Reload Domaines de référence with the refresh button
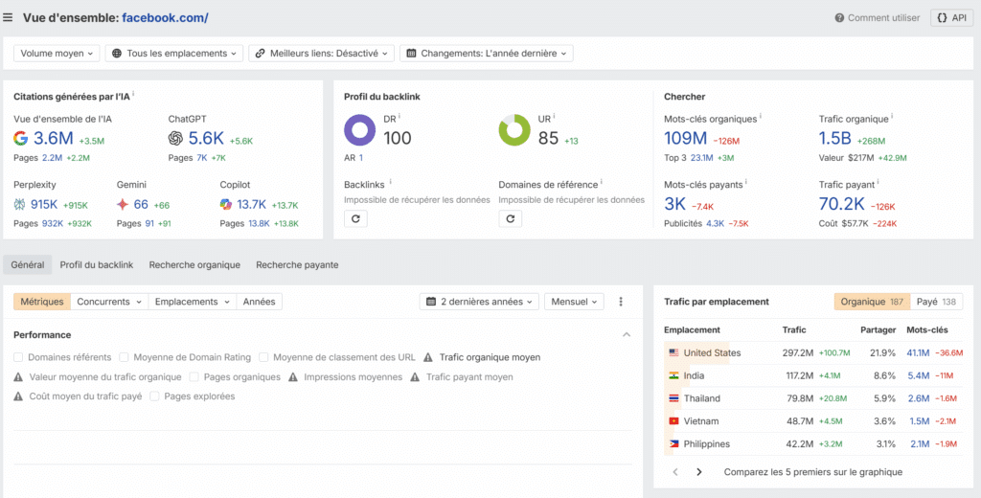Image resolution: width=981 pixels, height=498 pixels. tap(510, 219)
